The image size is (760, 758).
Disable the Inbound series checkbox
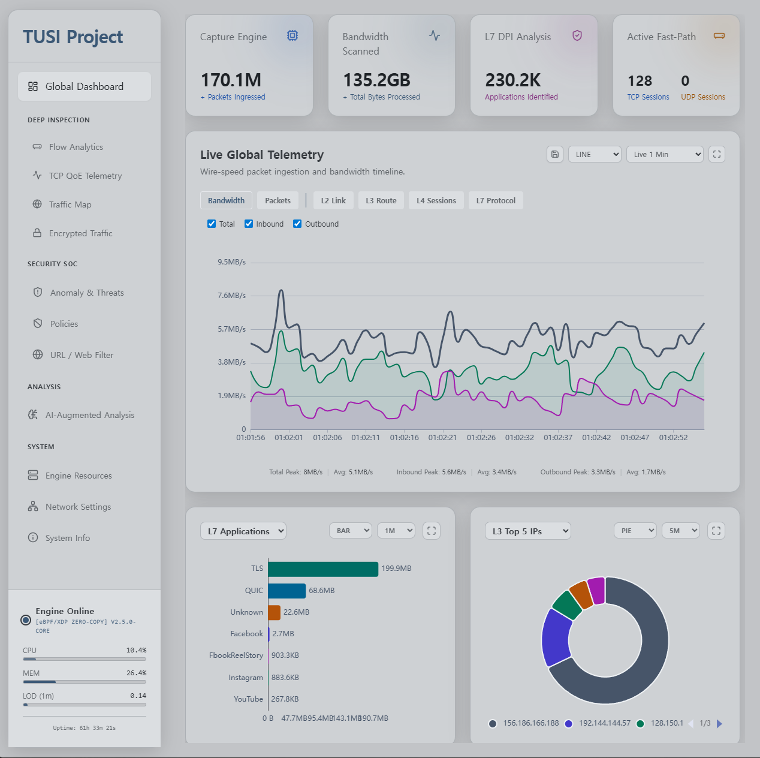(249, 223)
